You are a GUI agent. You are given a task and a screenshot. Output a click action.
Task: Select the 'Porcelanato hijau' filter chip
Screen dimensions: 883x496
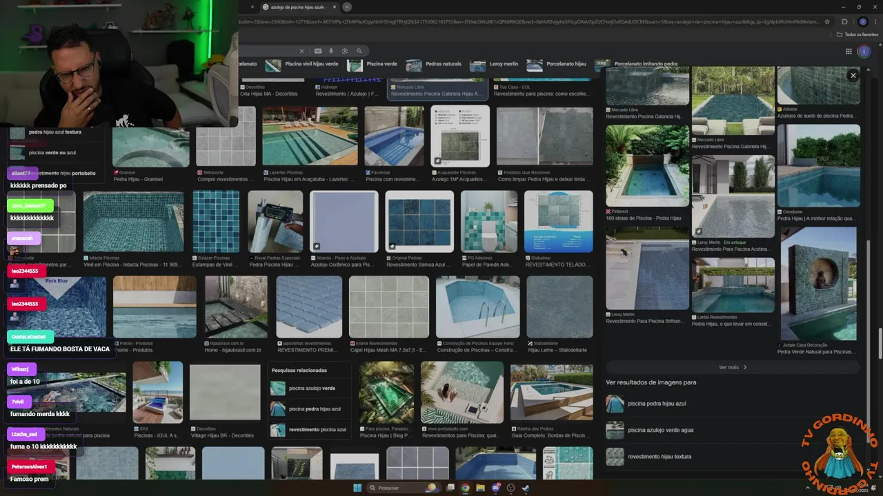(x=557, y=64)
